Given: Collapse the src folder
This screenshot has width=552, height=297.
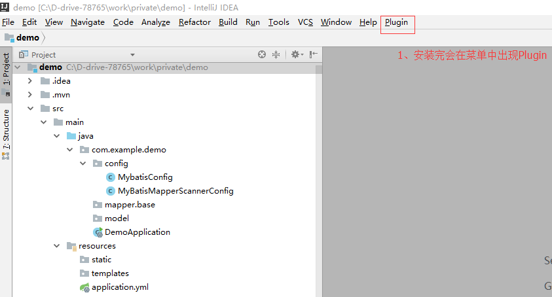Looking at the screenshot, I should click(x=31, y=109).
